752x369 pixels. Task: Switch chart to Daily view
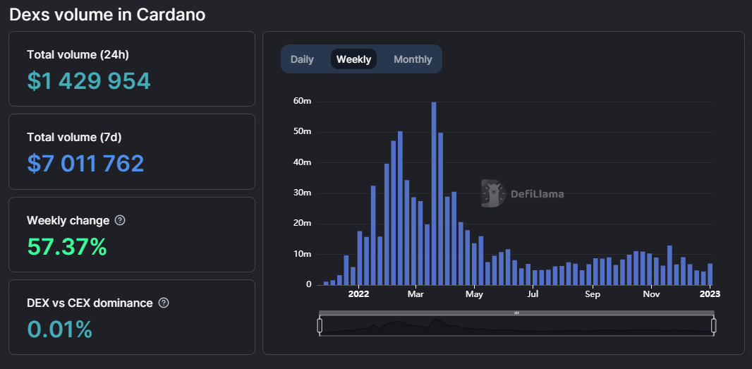click(302, 59)
